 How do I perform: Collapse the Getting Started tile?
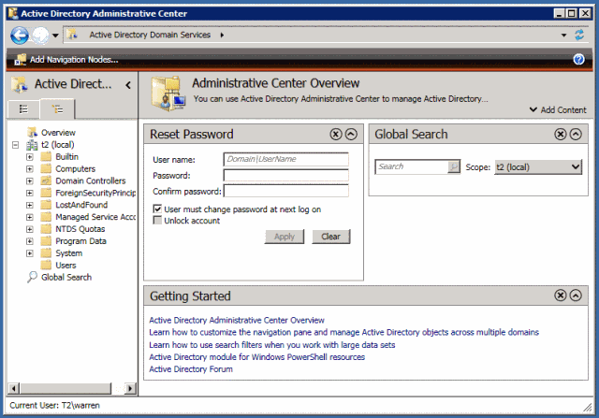tap(576, 295)
